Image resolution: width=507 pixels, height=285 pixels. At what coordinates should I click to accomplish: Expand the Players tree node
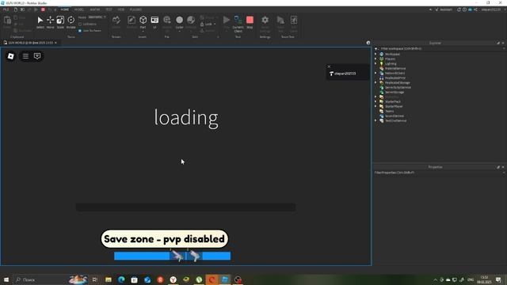click(375, 59)
